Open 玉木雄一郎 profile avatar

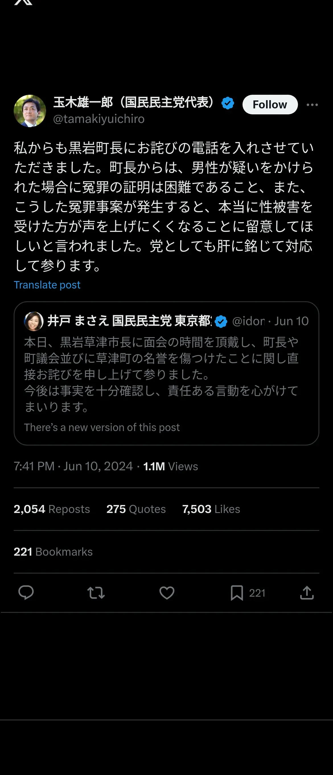click(30, 111)
